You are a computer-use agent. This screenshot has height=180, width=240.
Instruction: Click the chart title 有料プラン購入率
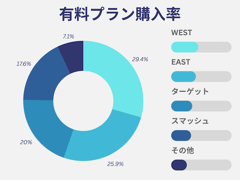[x=120, y=14]
